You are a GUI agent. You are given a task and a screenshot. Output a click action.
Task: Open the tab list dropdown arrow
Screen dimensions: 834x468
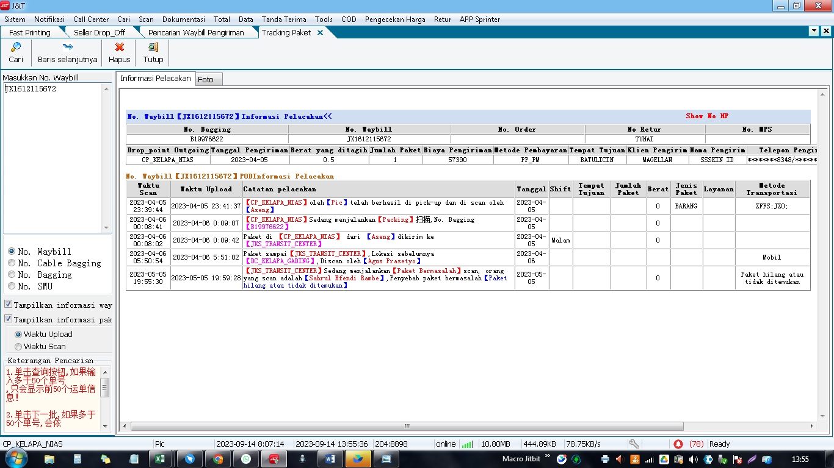click(814, 30)
